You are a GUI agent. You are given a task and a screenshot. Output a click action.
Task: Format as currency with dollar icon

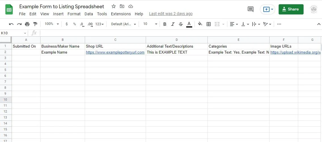(67, 24)
